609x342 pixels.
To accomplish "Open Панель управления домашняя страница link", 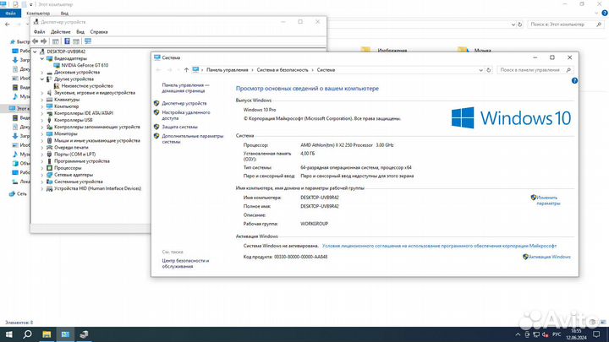I will click(x=185, y=88).
